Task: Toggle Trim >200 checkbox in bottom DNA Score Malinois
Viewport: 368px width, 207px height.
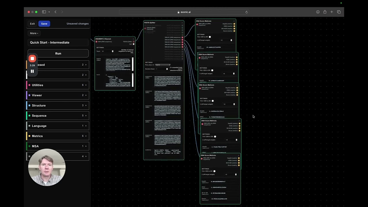Action: pos(214,171)
